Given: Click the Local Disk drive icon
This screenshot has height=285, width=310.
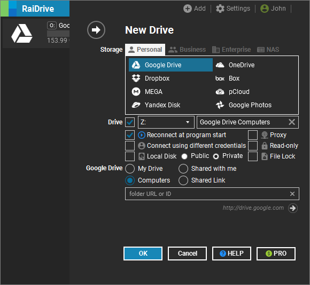Looking at the screenshot, I should [x=142, y=156].
